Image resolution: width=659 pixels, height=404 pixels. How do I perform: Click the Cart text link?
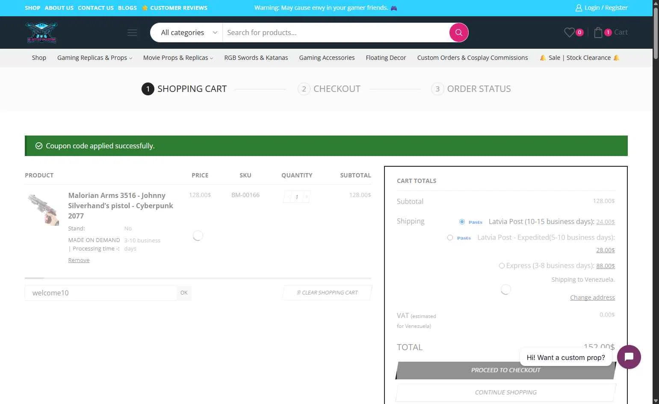[621, 32]
